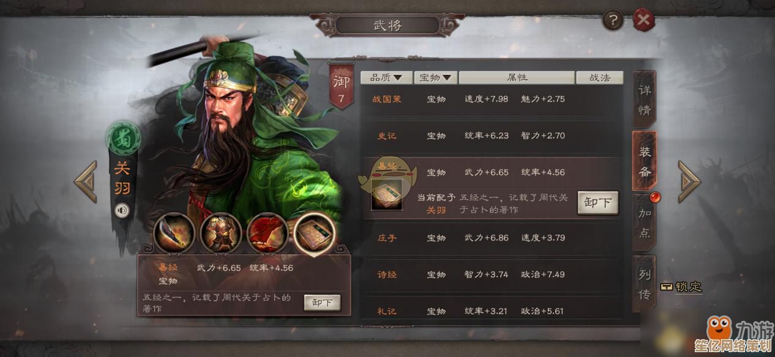Go to next general with right arrow
Image resolution: width=775 pixels, height=357 pixels.
point(689,181)
